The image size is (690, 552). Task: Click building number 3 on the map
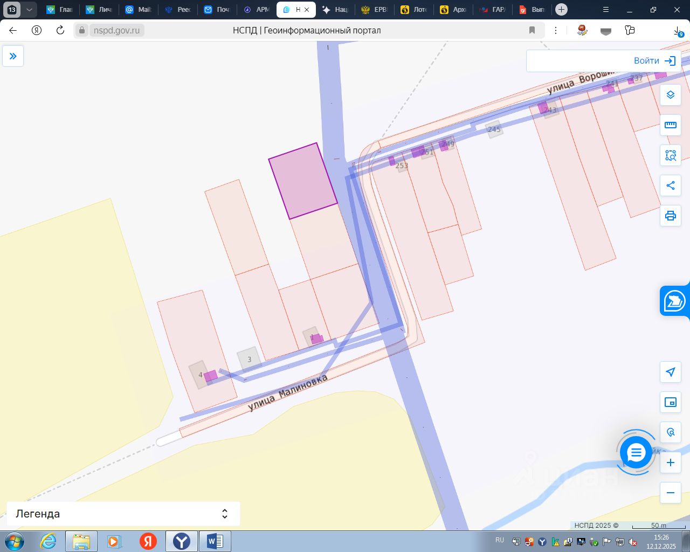click(x=249, y=360)
